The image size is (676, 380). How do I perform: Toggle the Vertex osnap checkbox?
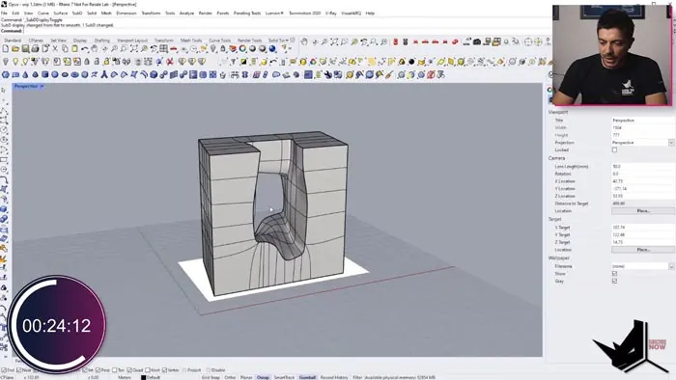[164, 370]
